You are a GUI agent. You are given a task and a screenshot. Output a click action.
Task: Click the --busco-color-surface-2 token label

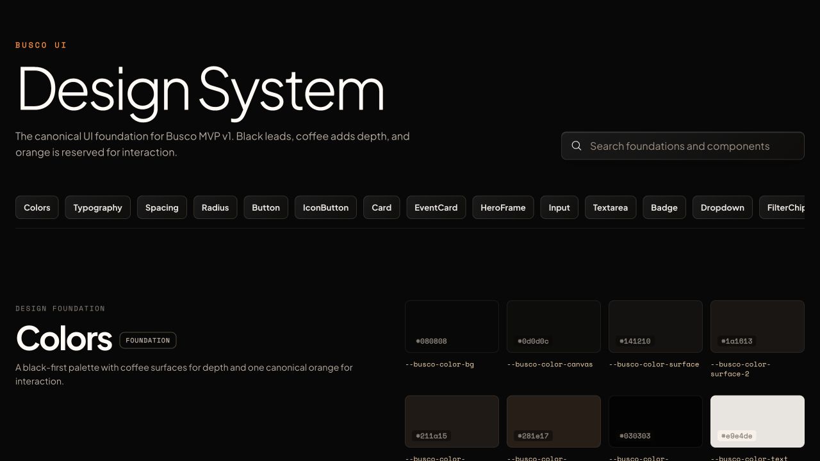(741, 369)
